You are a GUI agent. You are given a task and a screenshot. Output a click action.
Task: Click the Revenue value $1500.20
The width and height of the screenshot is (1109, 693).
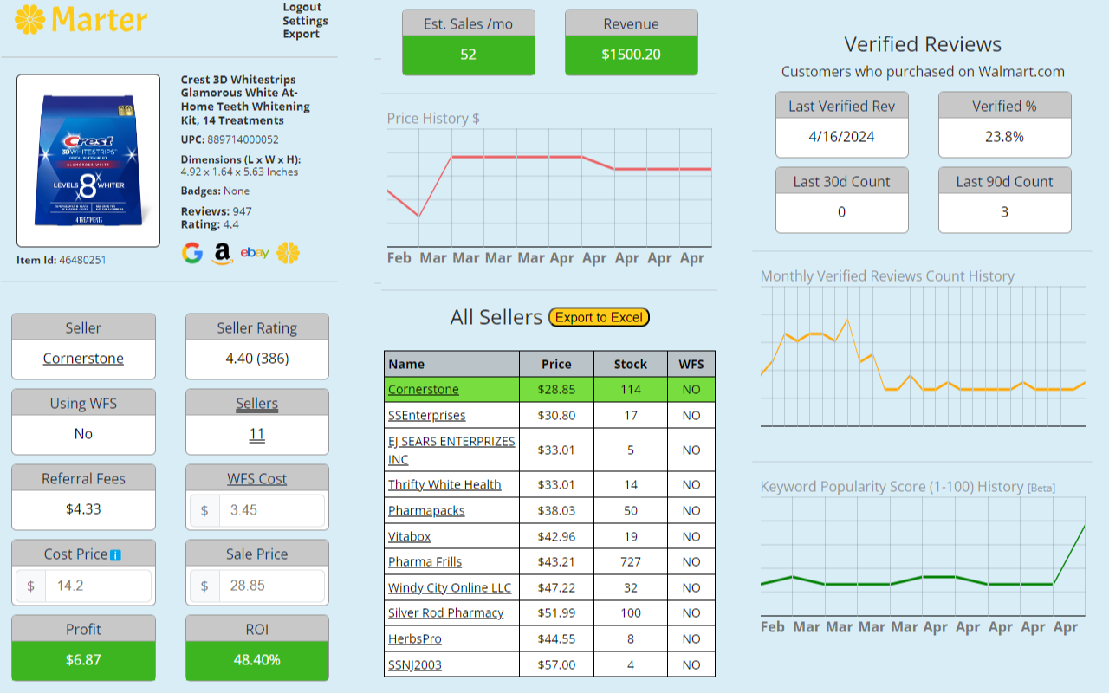[632, 55]
